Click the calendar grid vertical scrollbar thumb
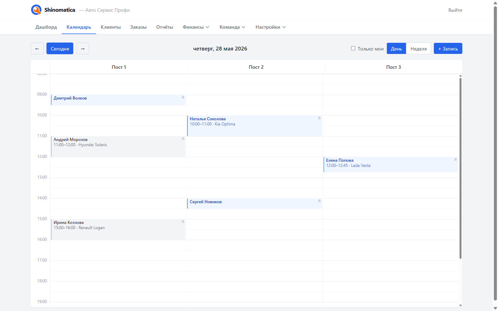The image size is (498, 311). 460,168
